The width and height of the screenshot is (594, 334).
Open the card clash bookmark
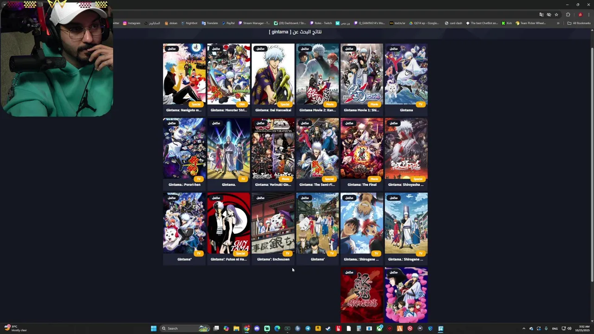click(x=453, y=23)
